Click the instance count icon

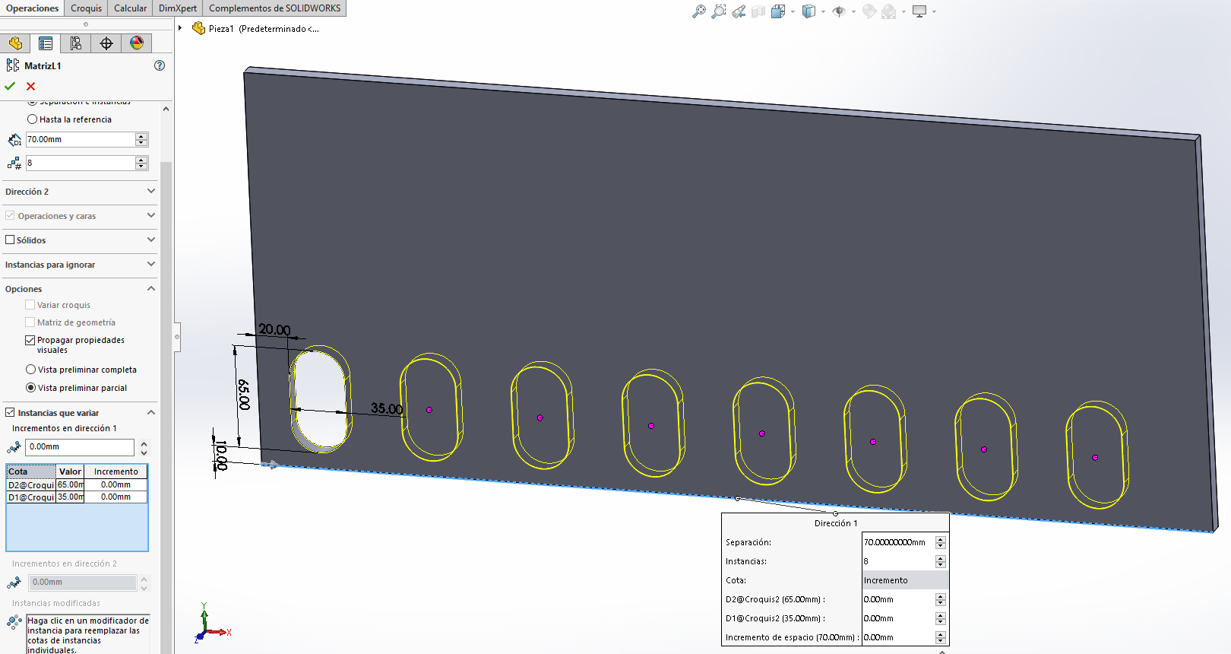click(x=14, y=163)
